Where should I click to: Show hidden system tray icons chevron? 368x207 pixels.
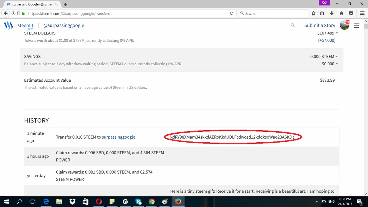coord(317,202)
